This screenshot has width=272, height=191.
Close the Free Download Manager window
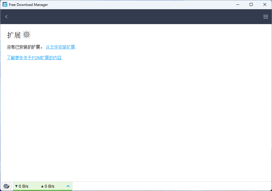click(265, 4)
